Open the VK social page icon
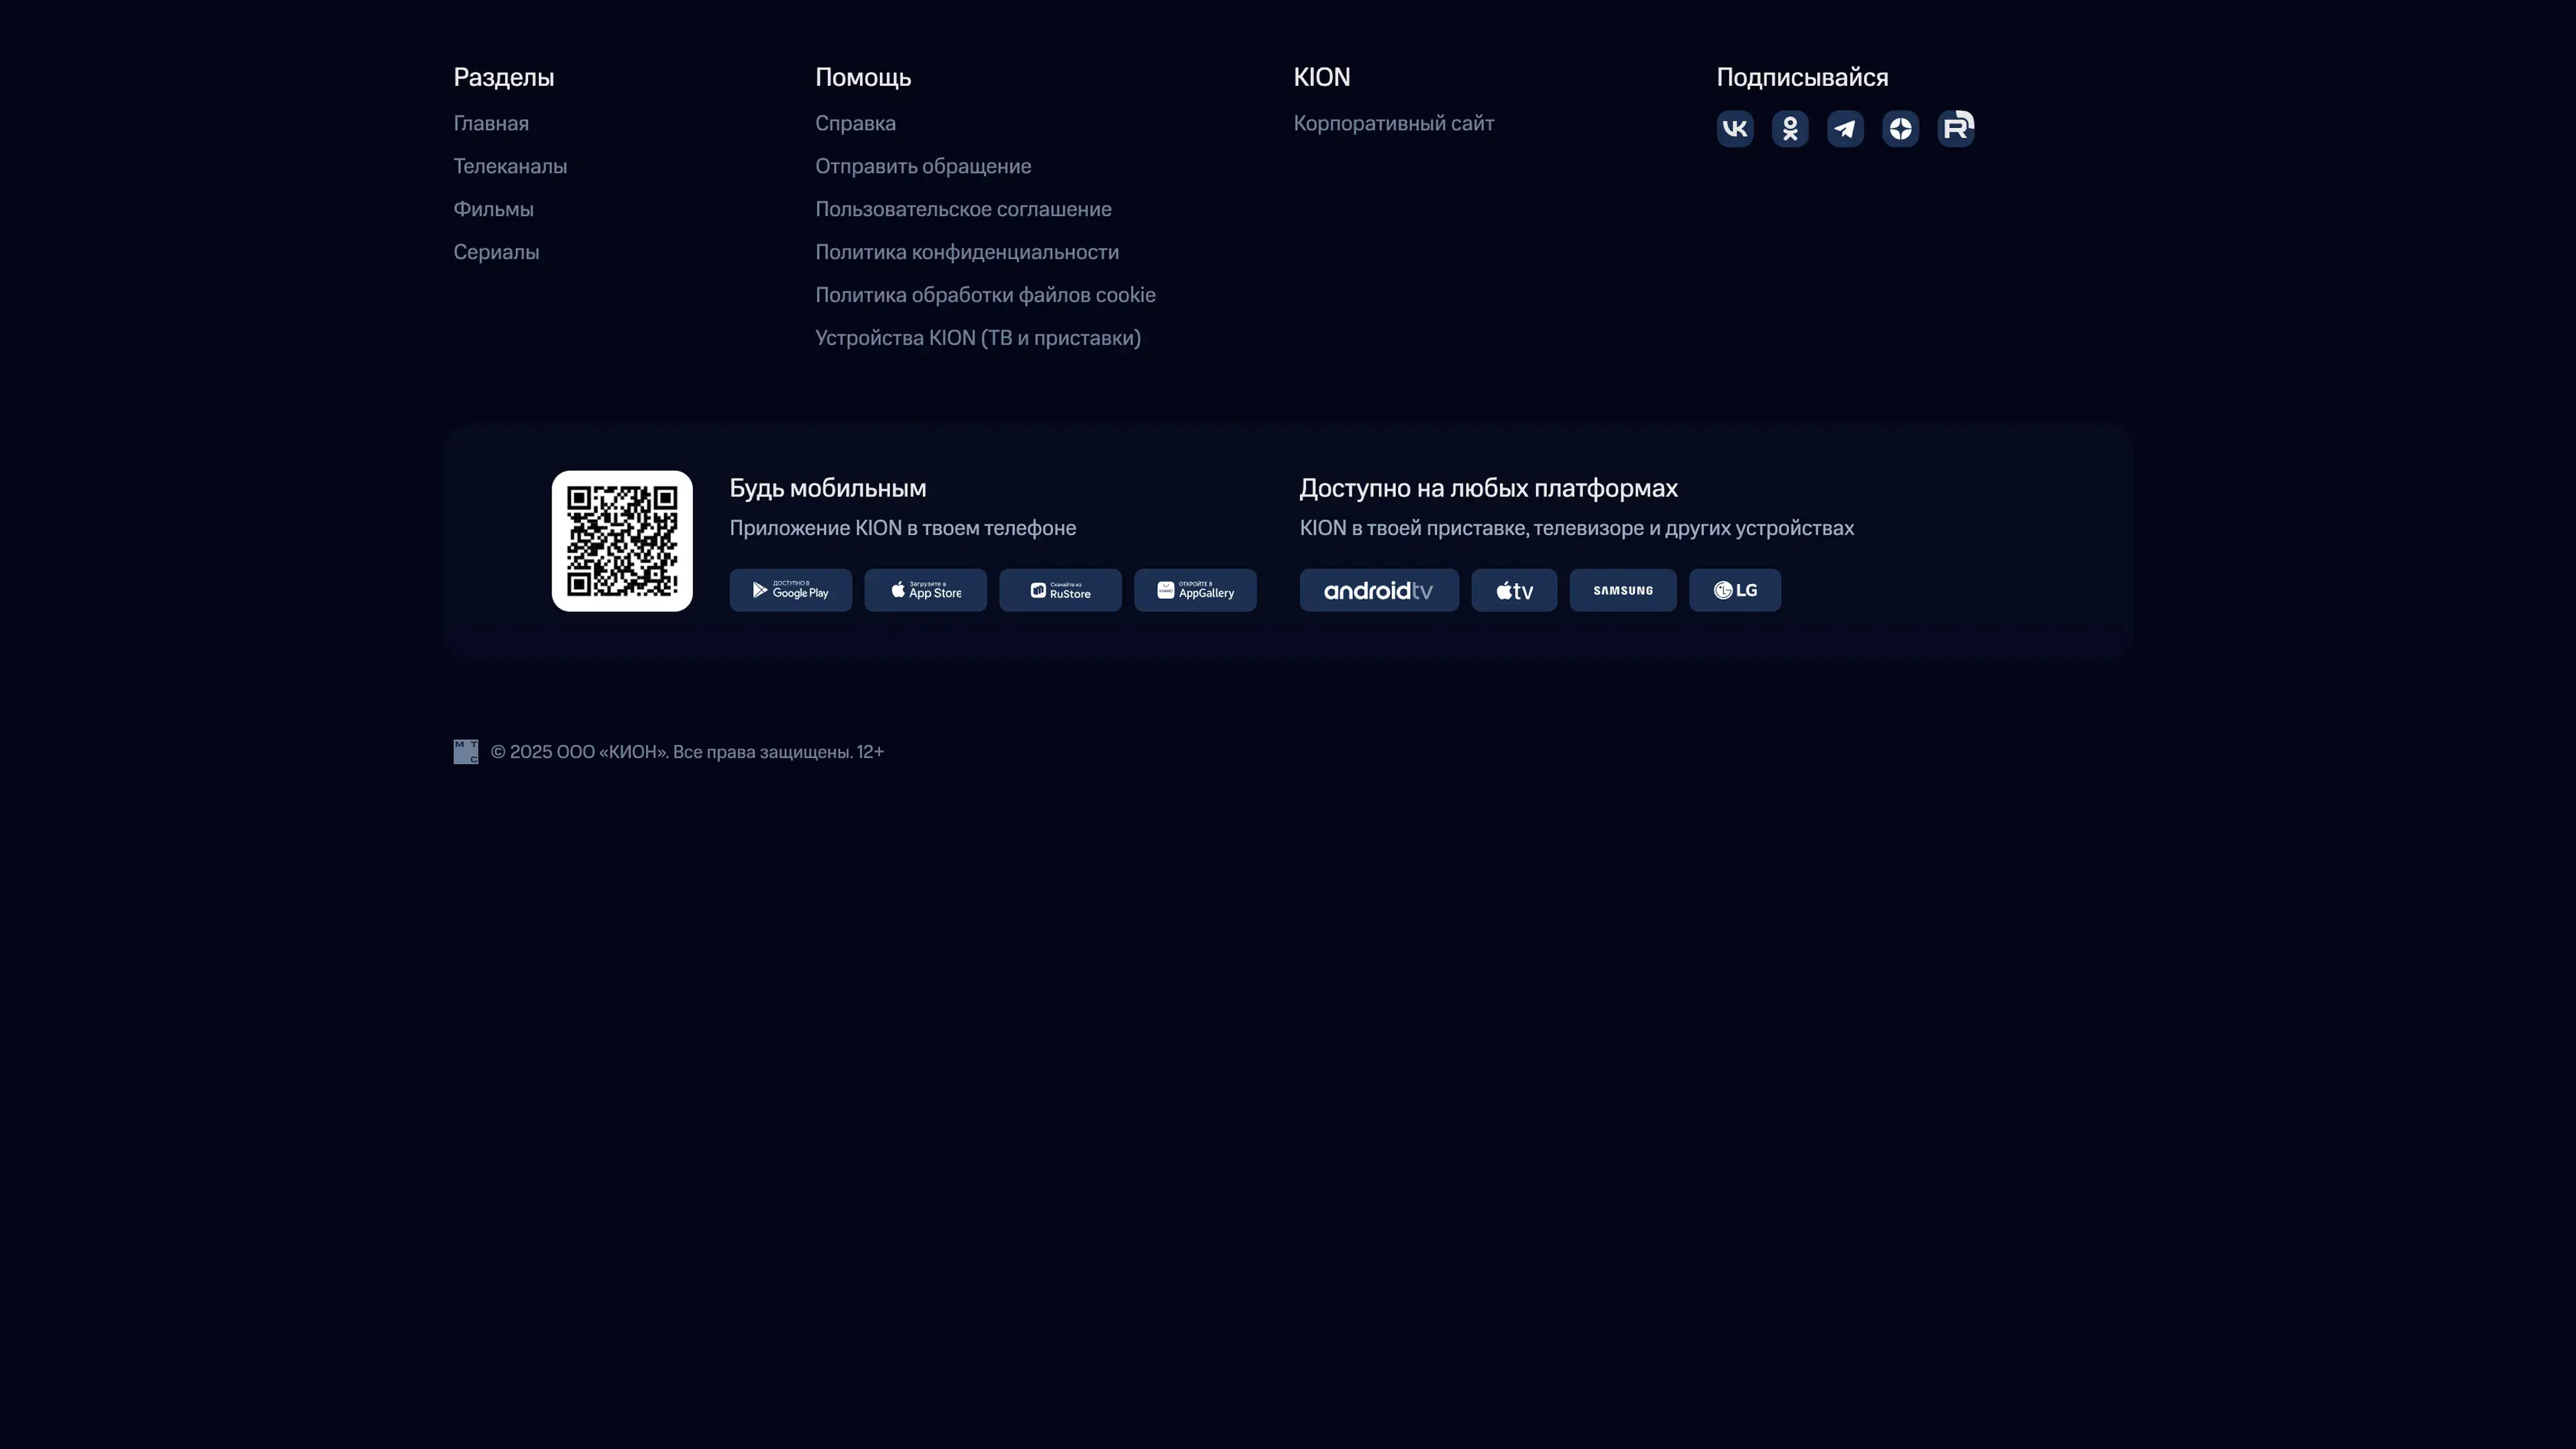2576x1449 pixels. [1735, 129]
